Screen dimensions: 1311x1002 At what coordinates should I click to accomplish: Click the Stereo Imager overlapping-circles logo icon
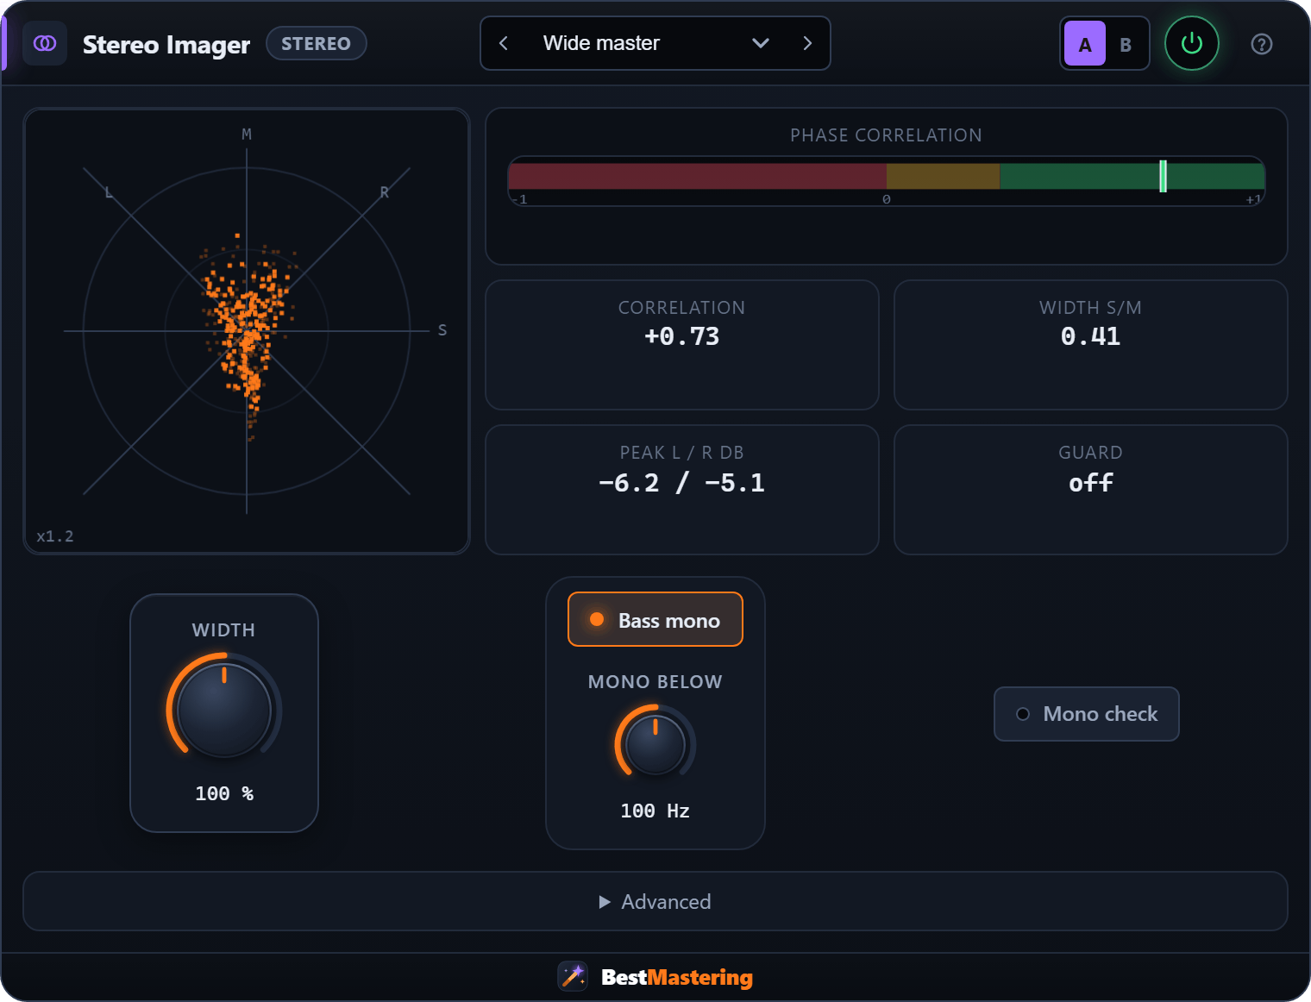pyautogui.click(x=45, y=43)
